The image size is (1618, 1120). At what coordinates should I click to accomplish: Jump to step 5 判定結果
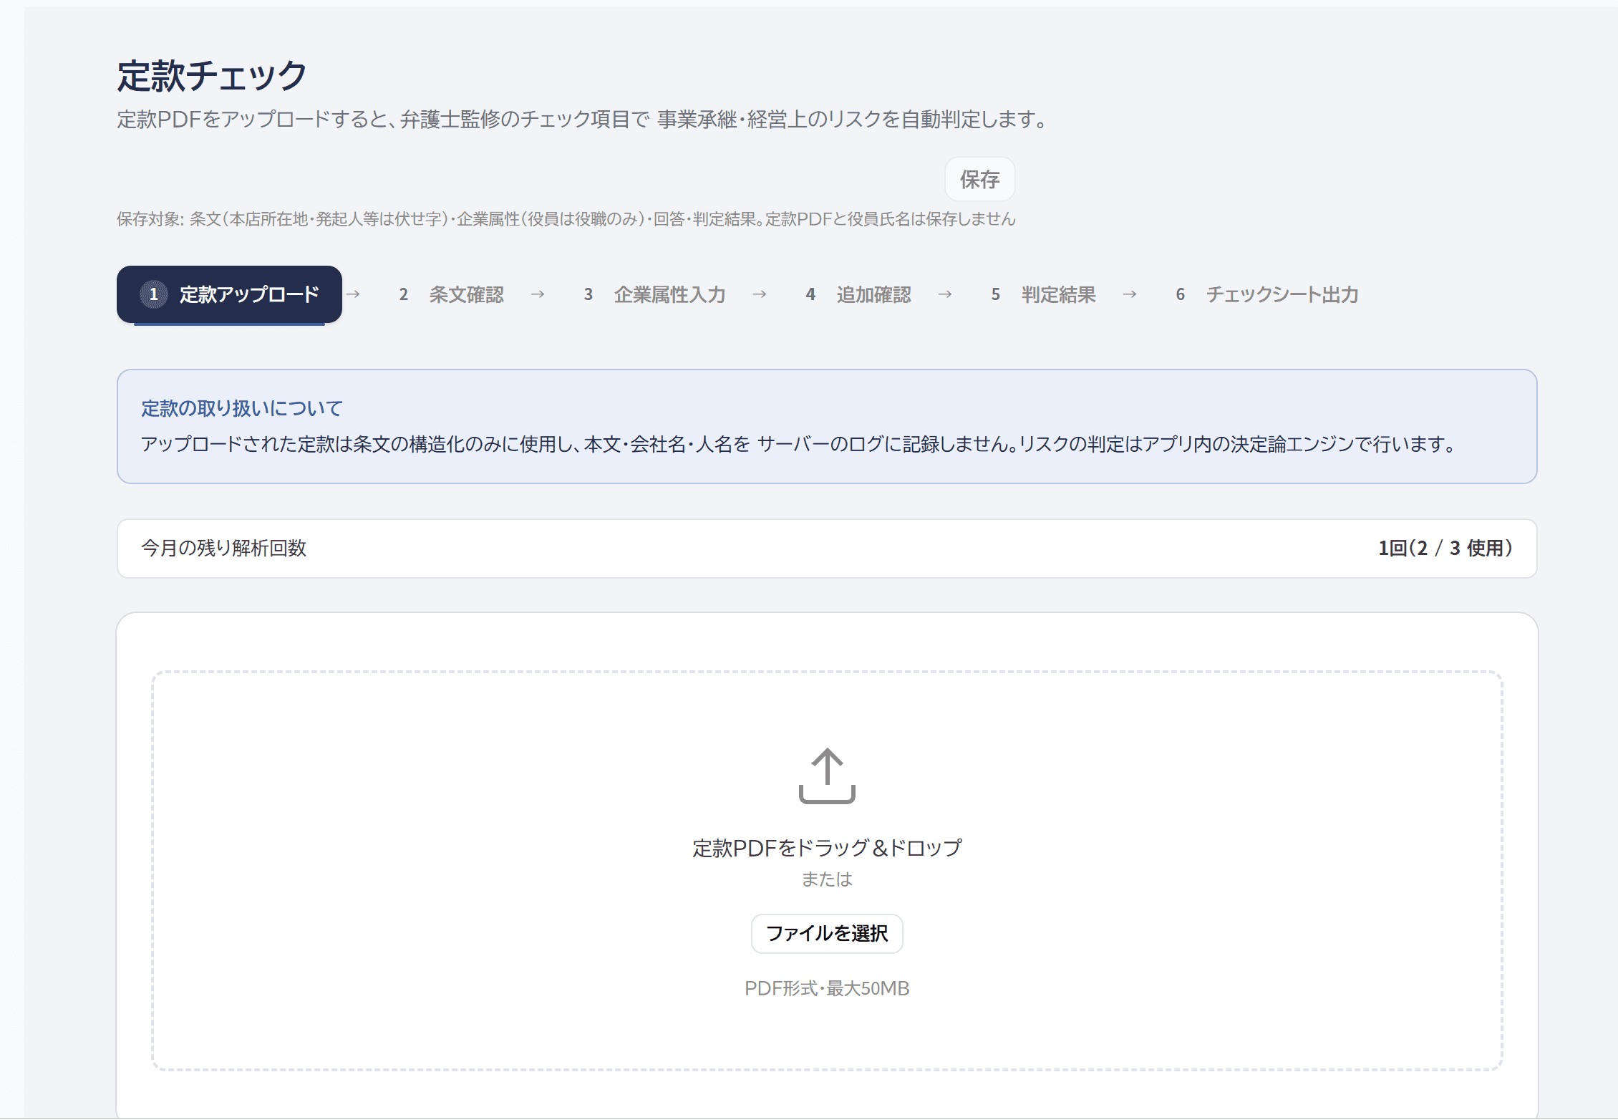[1043, 294]
